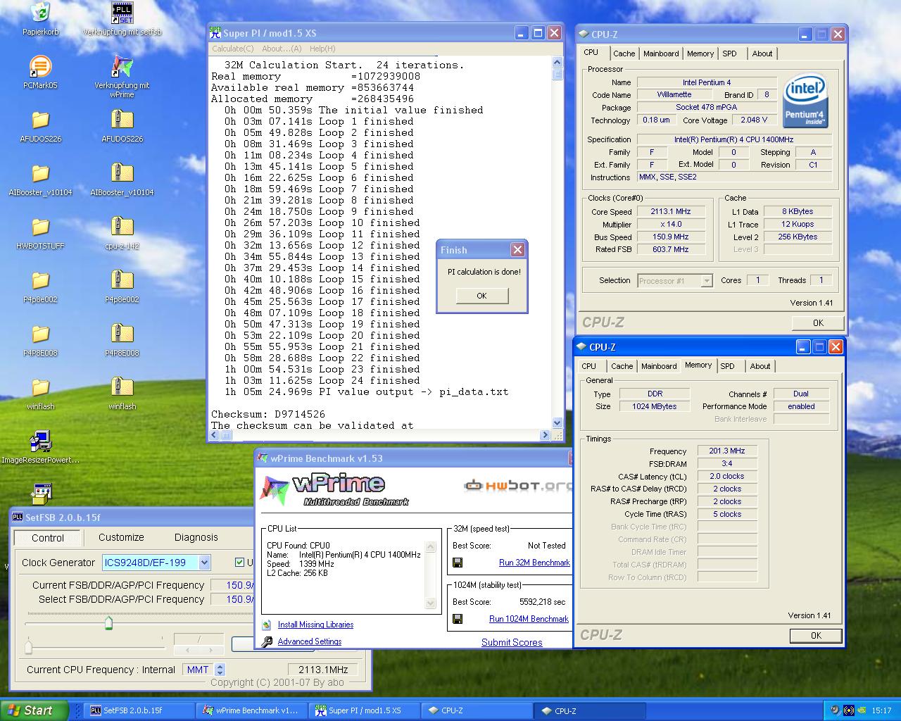Click the Checksum: D9714526 line in Super PI
This screenshot has height=721, width=901.
267,414
